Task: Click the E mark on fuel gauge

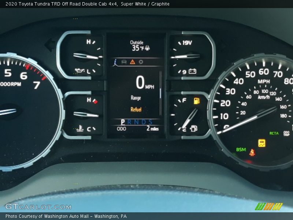Action: click(184, 129)
